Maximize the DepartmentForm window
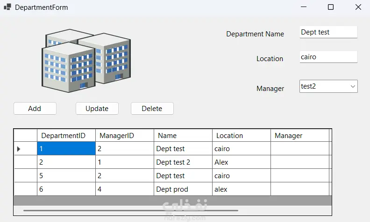This screenshot has width=370, height=222. tap(331, 7)
